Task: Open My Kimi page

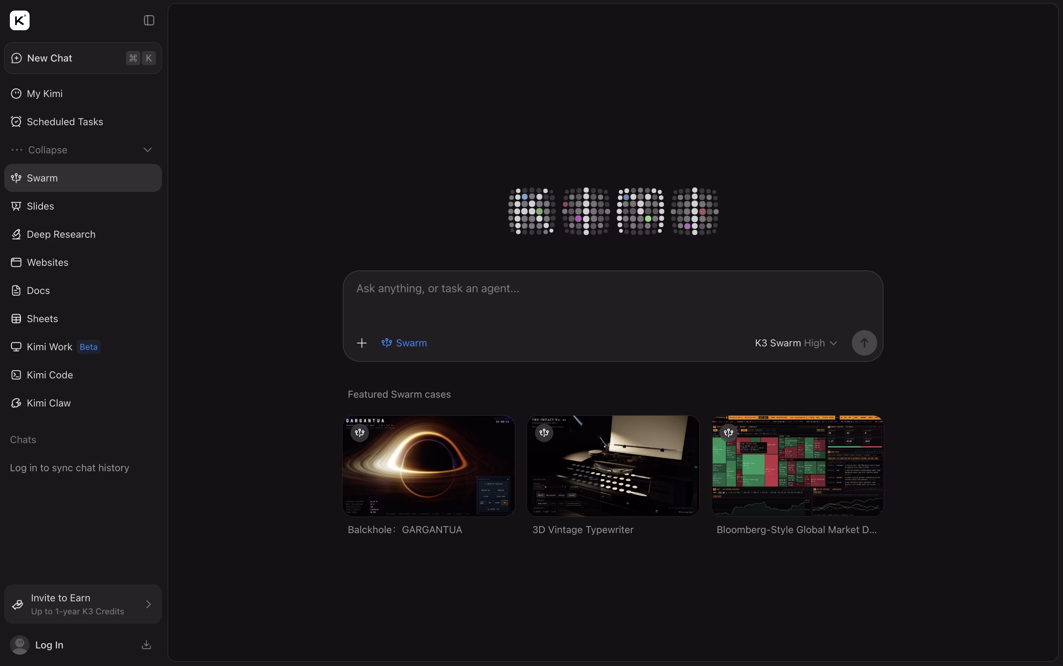Action: point(83,94)
